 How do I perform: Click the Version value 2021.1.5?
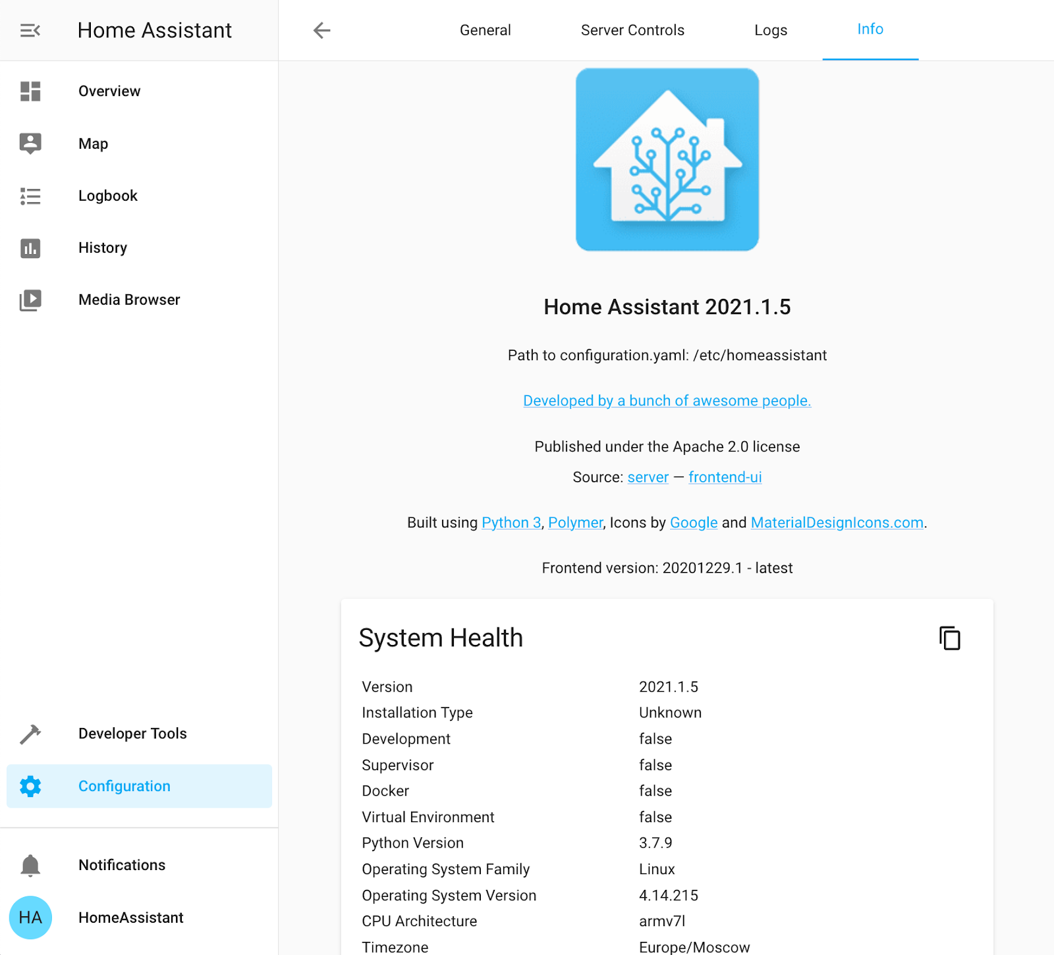(x=669, y=687)
